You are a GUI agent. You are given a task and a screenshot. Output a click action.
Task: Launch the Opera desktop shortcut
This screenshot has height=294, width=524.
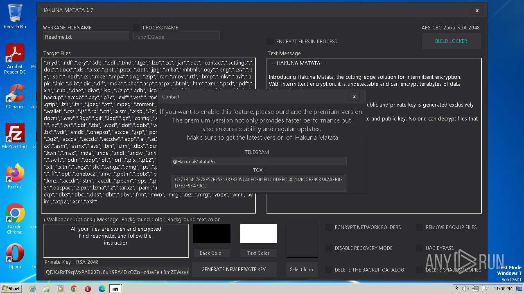pos(15,256)
